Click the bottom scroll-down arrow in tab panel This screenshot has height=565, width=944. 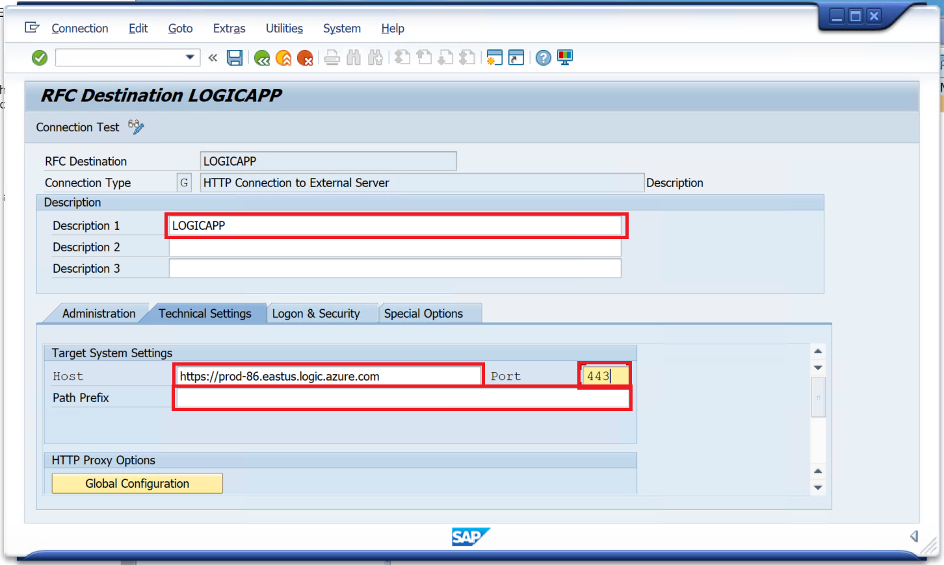point(819,488)
